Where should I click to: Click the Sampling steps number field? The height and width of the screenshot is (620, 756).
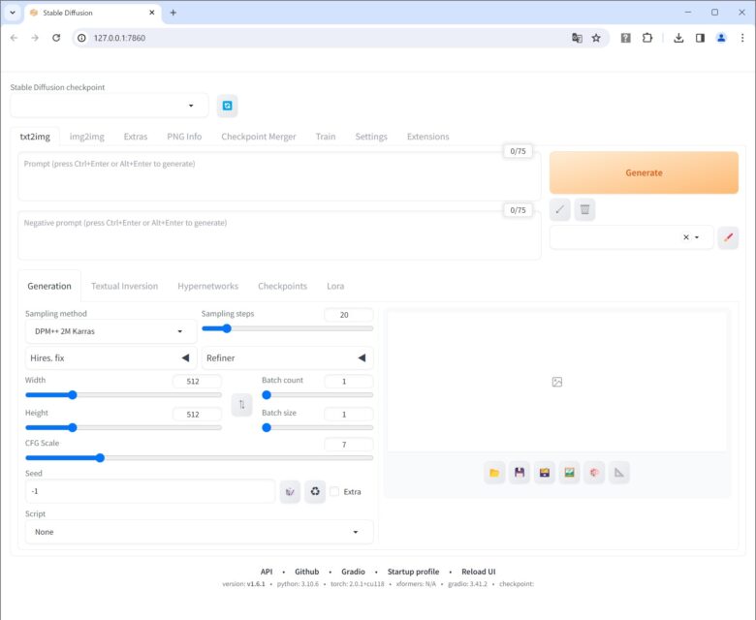(x=349, y=315)
